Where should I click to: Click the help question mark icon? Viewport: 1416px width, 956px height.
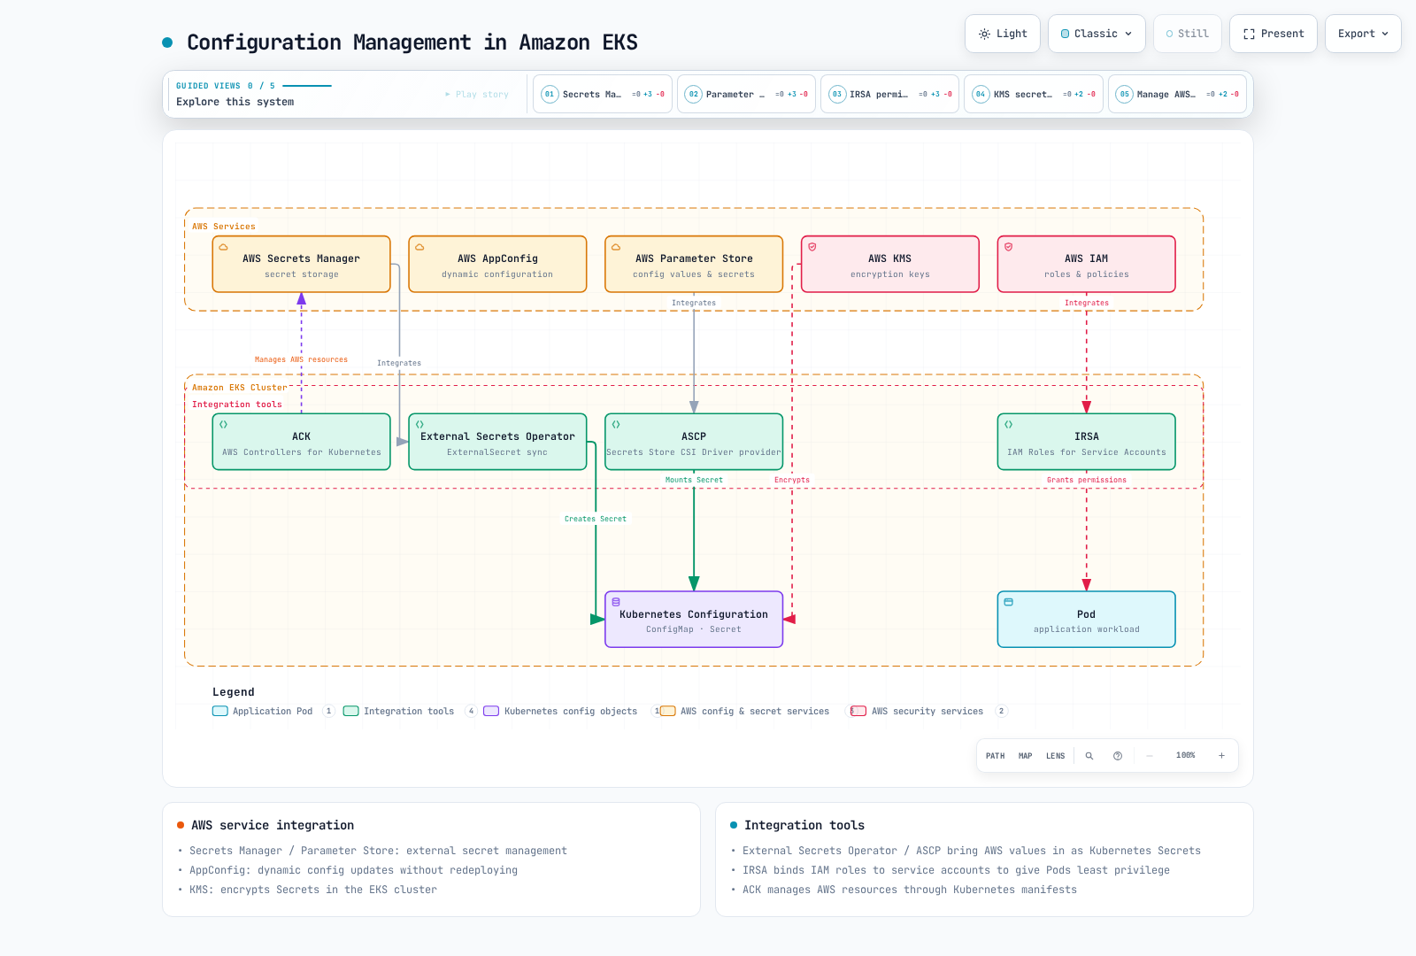(1118, 756)
